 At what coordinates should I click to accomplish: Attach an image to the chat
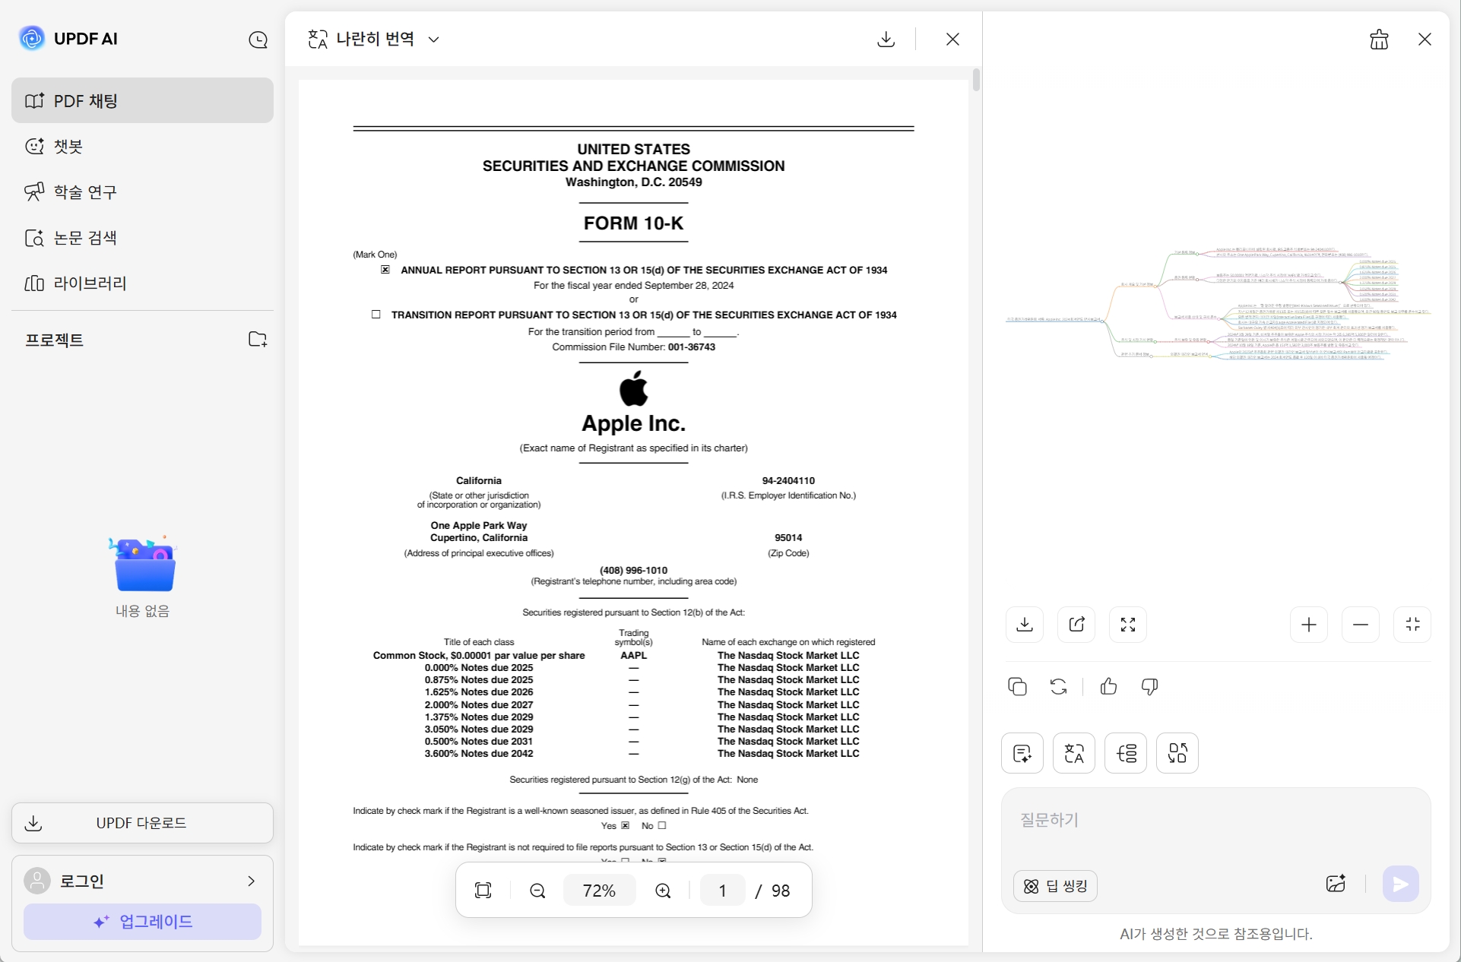click(1336, 884)
